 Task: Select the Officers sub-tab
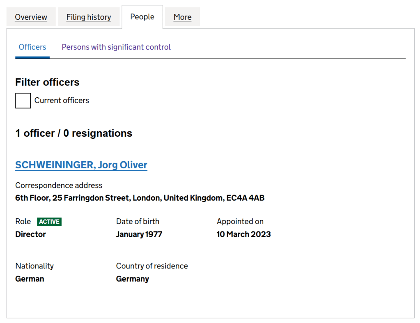[x=32, y=47]
